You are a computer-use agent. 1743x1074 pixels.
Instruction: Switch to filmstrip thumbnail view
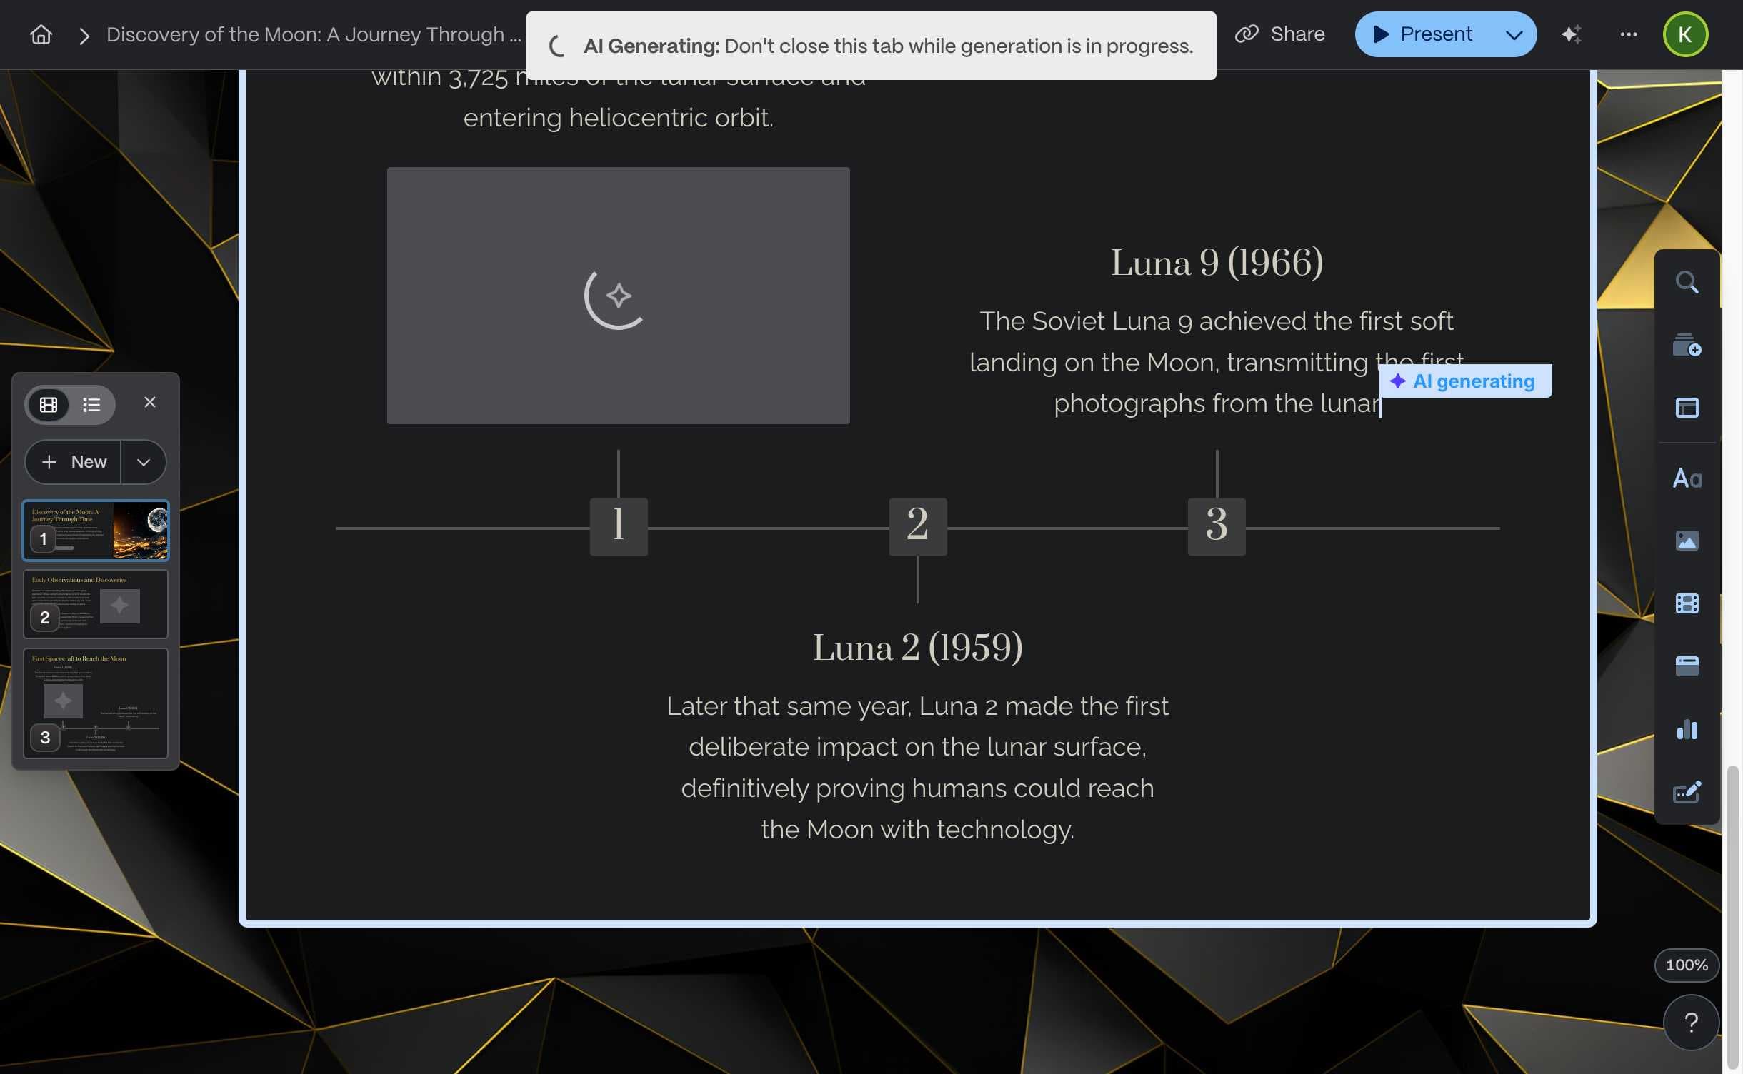pos(49,405)
